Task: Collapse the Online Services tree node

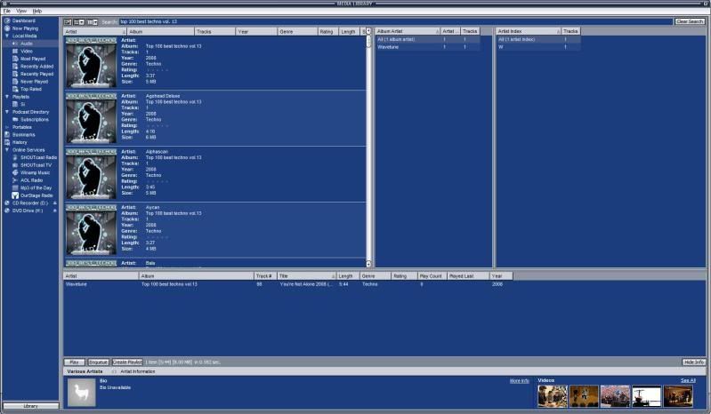Action: pos(6,149)
